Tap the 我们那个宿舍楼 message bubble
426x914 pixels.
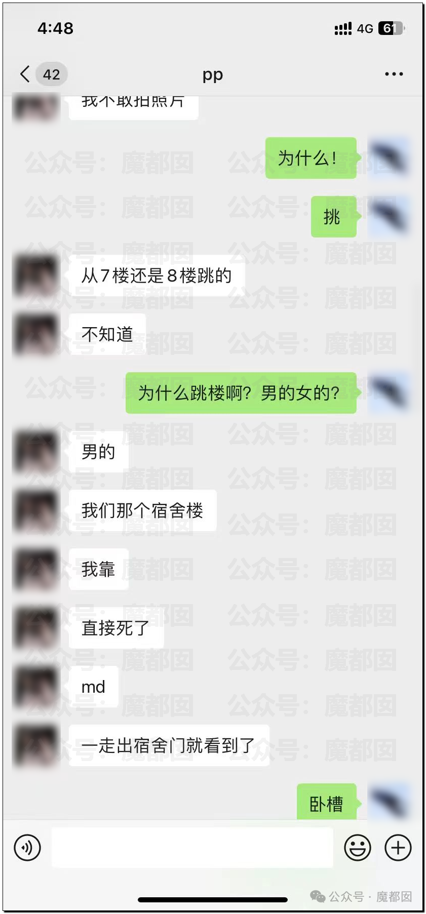tap(143, 510)
